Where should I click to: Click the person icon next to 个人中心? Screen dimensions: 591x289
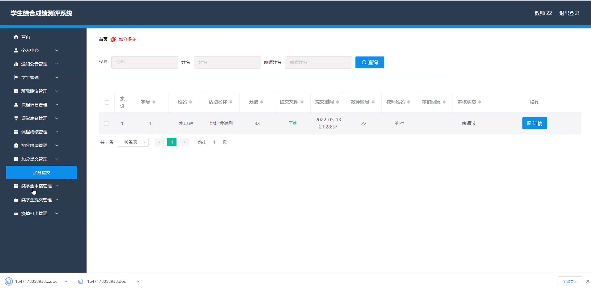(x=16, y=50)
